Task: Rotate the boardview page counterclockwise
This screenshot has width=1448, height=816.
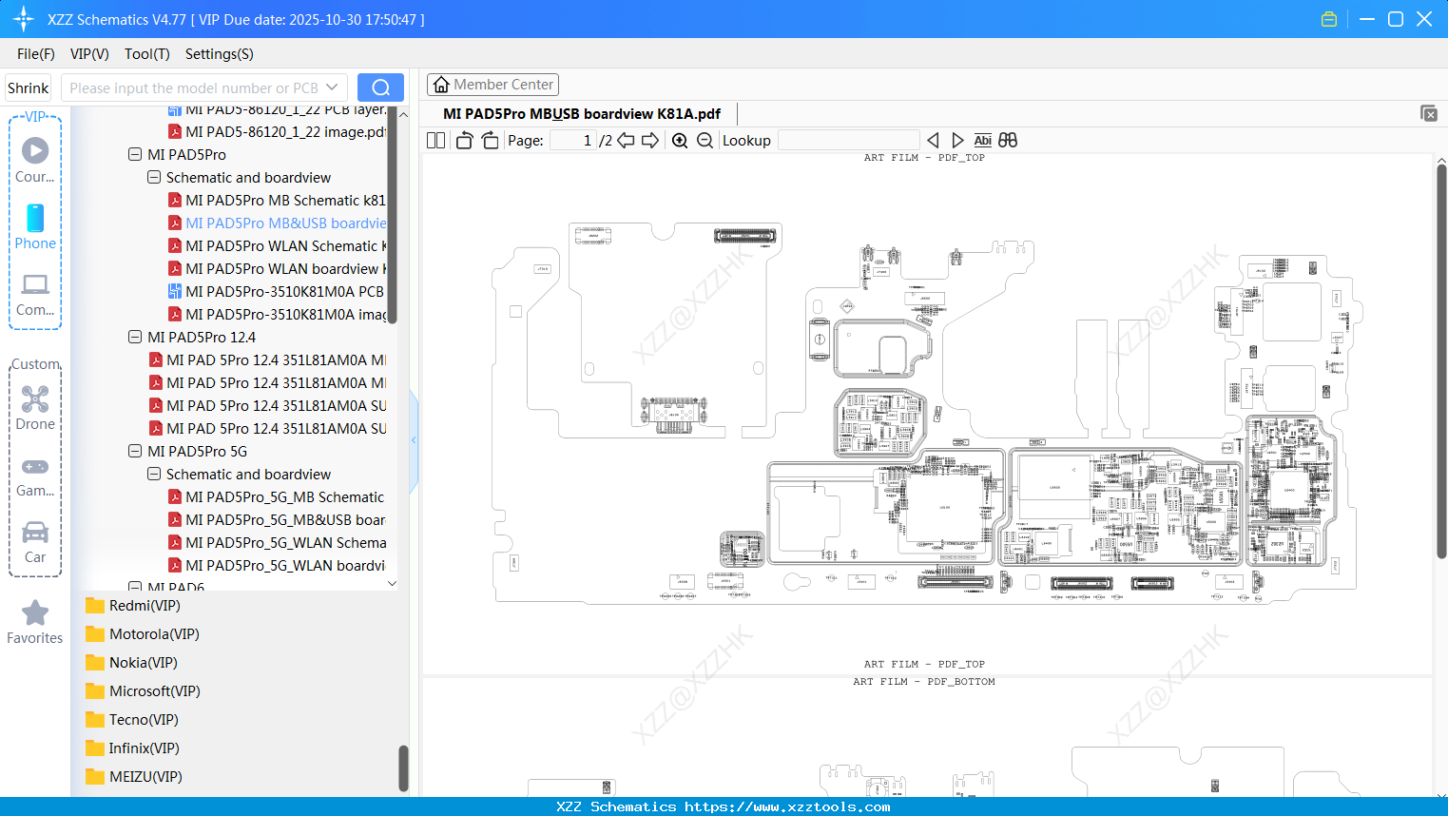Action: point(464,139)
